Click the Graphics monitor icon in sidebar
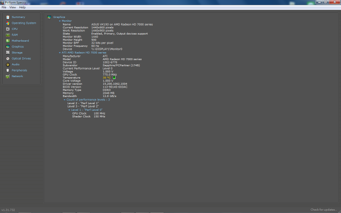Screen dimensions: 341x213 click(8, 47)
